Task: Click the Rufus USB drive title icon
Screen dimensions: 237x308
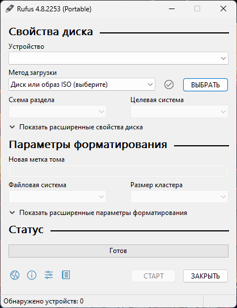Action: click(9, 9)
